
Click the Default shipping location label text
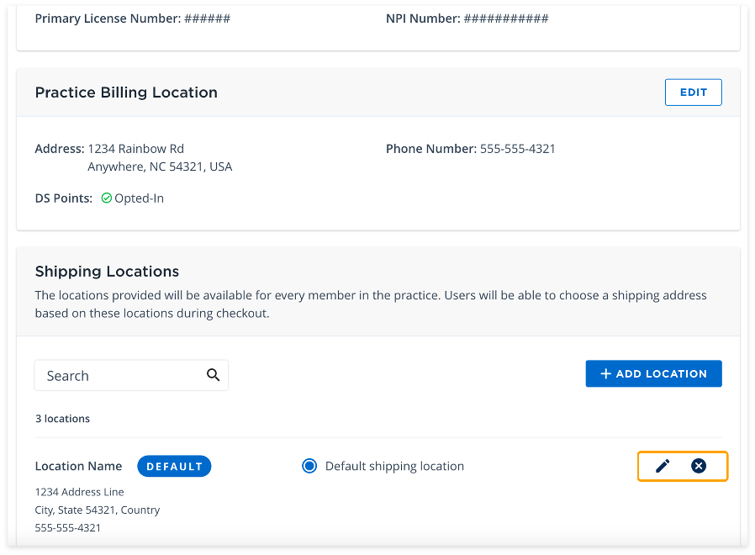[394, 466]
